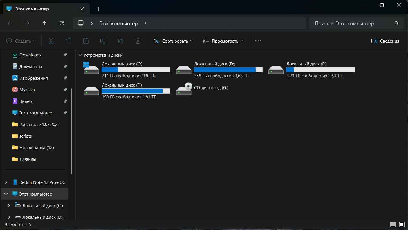The width and height of the screenshot is (408, 230).
Task: Click chevron before Этот компьютер in address bar
Action: [92, 23]
